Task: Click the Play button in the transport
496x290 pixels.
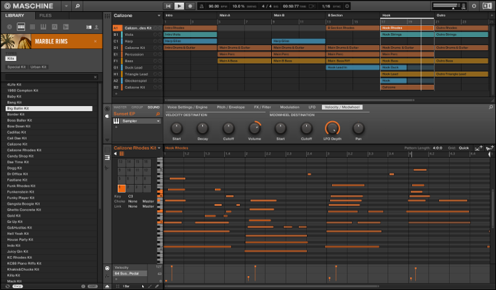Action: (179, 6)
